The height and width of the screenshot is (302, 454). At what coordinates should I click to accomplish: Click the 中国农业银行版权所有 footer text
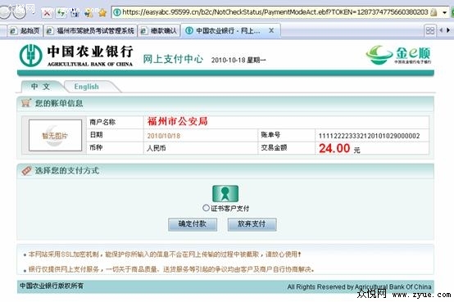click(x=52, y=286)
